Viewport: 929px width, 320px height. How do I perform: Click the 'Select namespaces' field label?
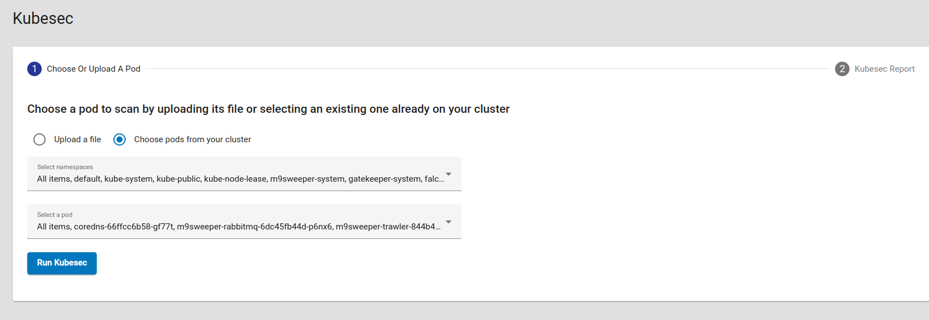pyautogui.click(x=65, y=167)
